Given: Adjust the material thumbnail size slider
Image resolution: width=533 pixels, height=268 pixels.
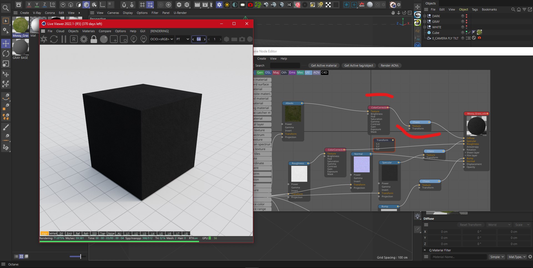Looking at the screenshot, I should 81,256.
